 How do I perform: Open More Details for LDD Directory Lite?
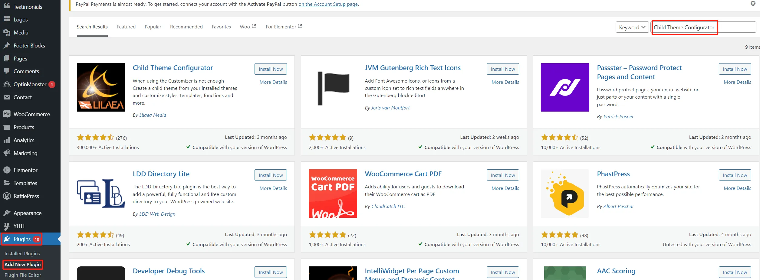[x=273, y=188]
